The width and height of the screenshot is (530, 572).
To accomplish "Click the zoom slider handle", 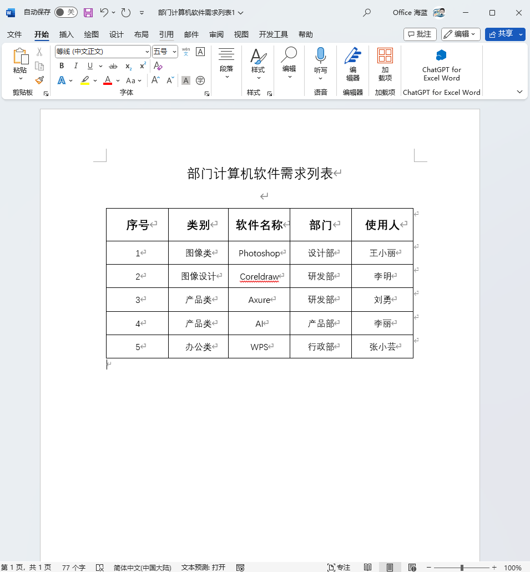I will coord(462,568).
